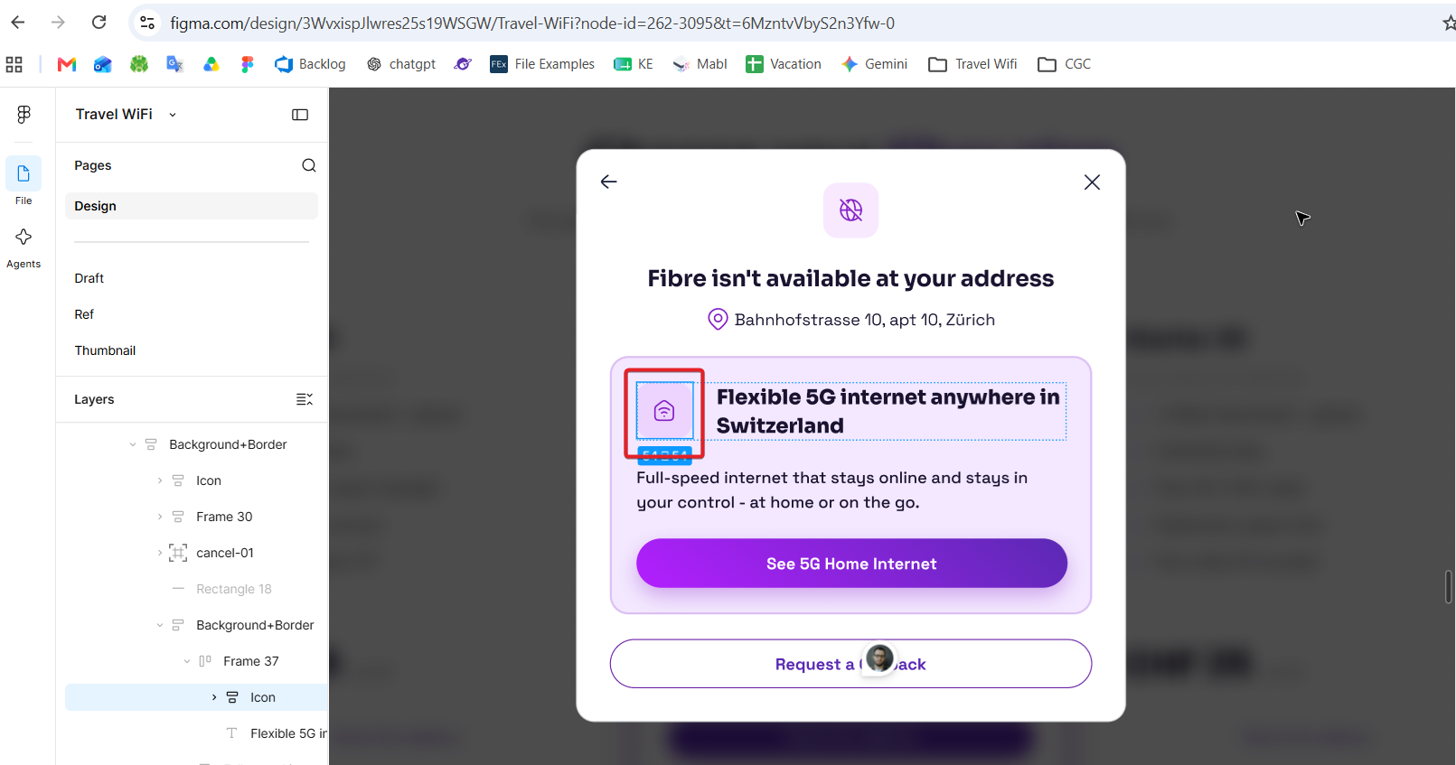Select the cancel-01 layer
The width and height of the screenshot is (1456, 765).
225,553
